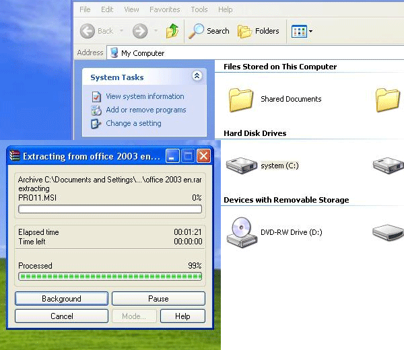Minimize the Extracting dialog

tap(172, 156)
